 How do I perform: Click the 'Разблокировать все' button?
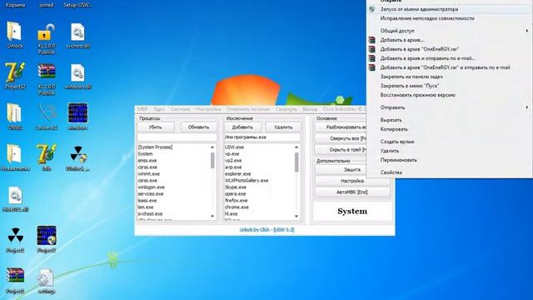tap(341, 127)
